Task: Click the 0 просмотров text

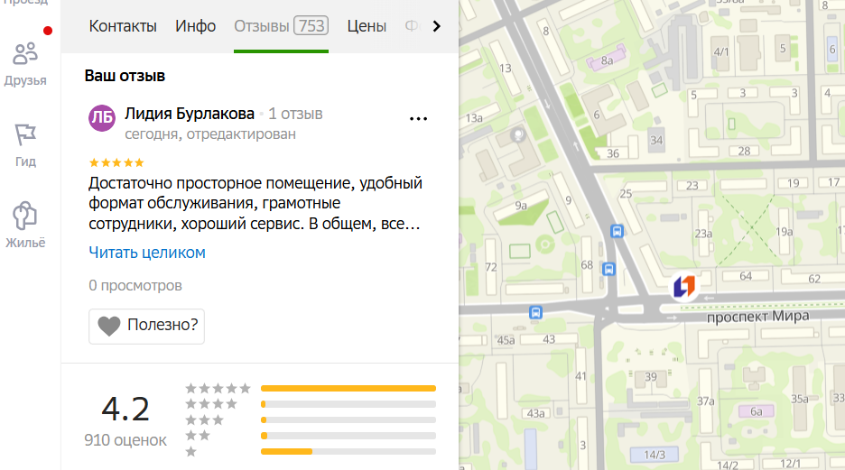Action: click(135, 285)
